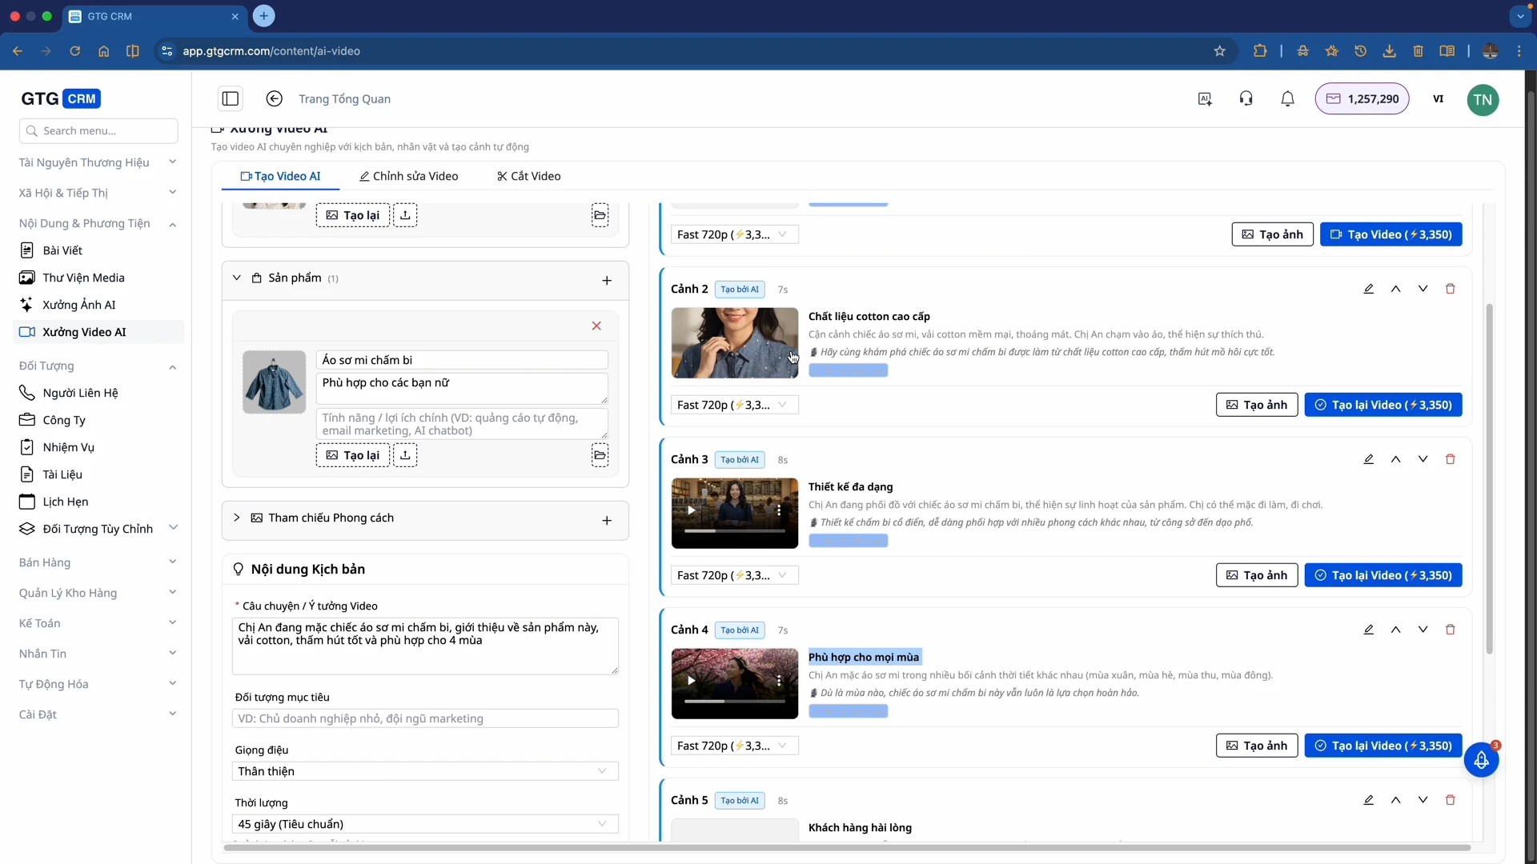
Task: Switch to the Chỉnh sửa Video tab
Action: (409, 176)
